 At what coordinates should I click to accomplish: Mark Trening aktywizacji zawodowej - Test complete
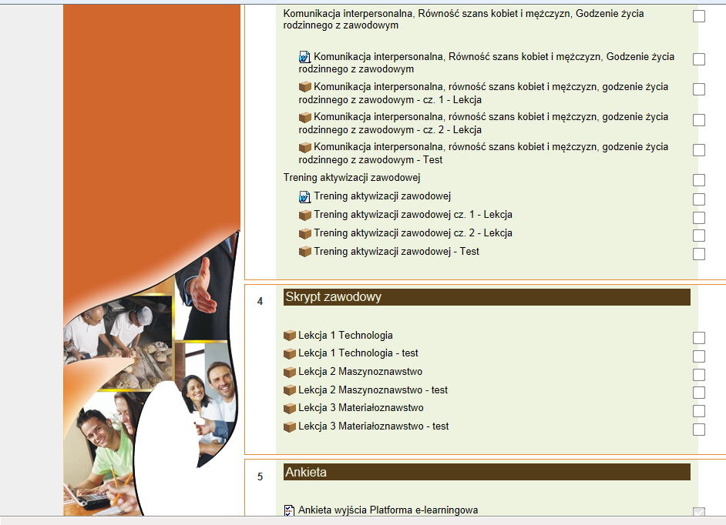click(x=699, y=254)
